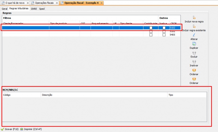Click the Incluir regra existente icon

[194, 26]
